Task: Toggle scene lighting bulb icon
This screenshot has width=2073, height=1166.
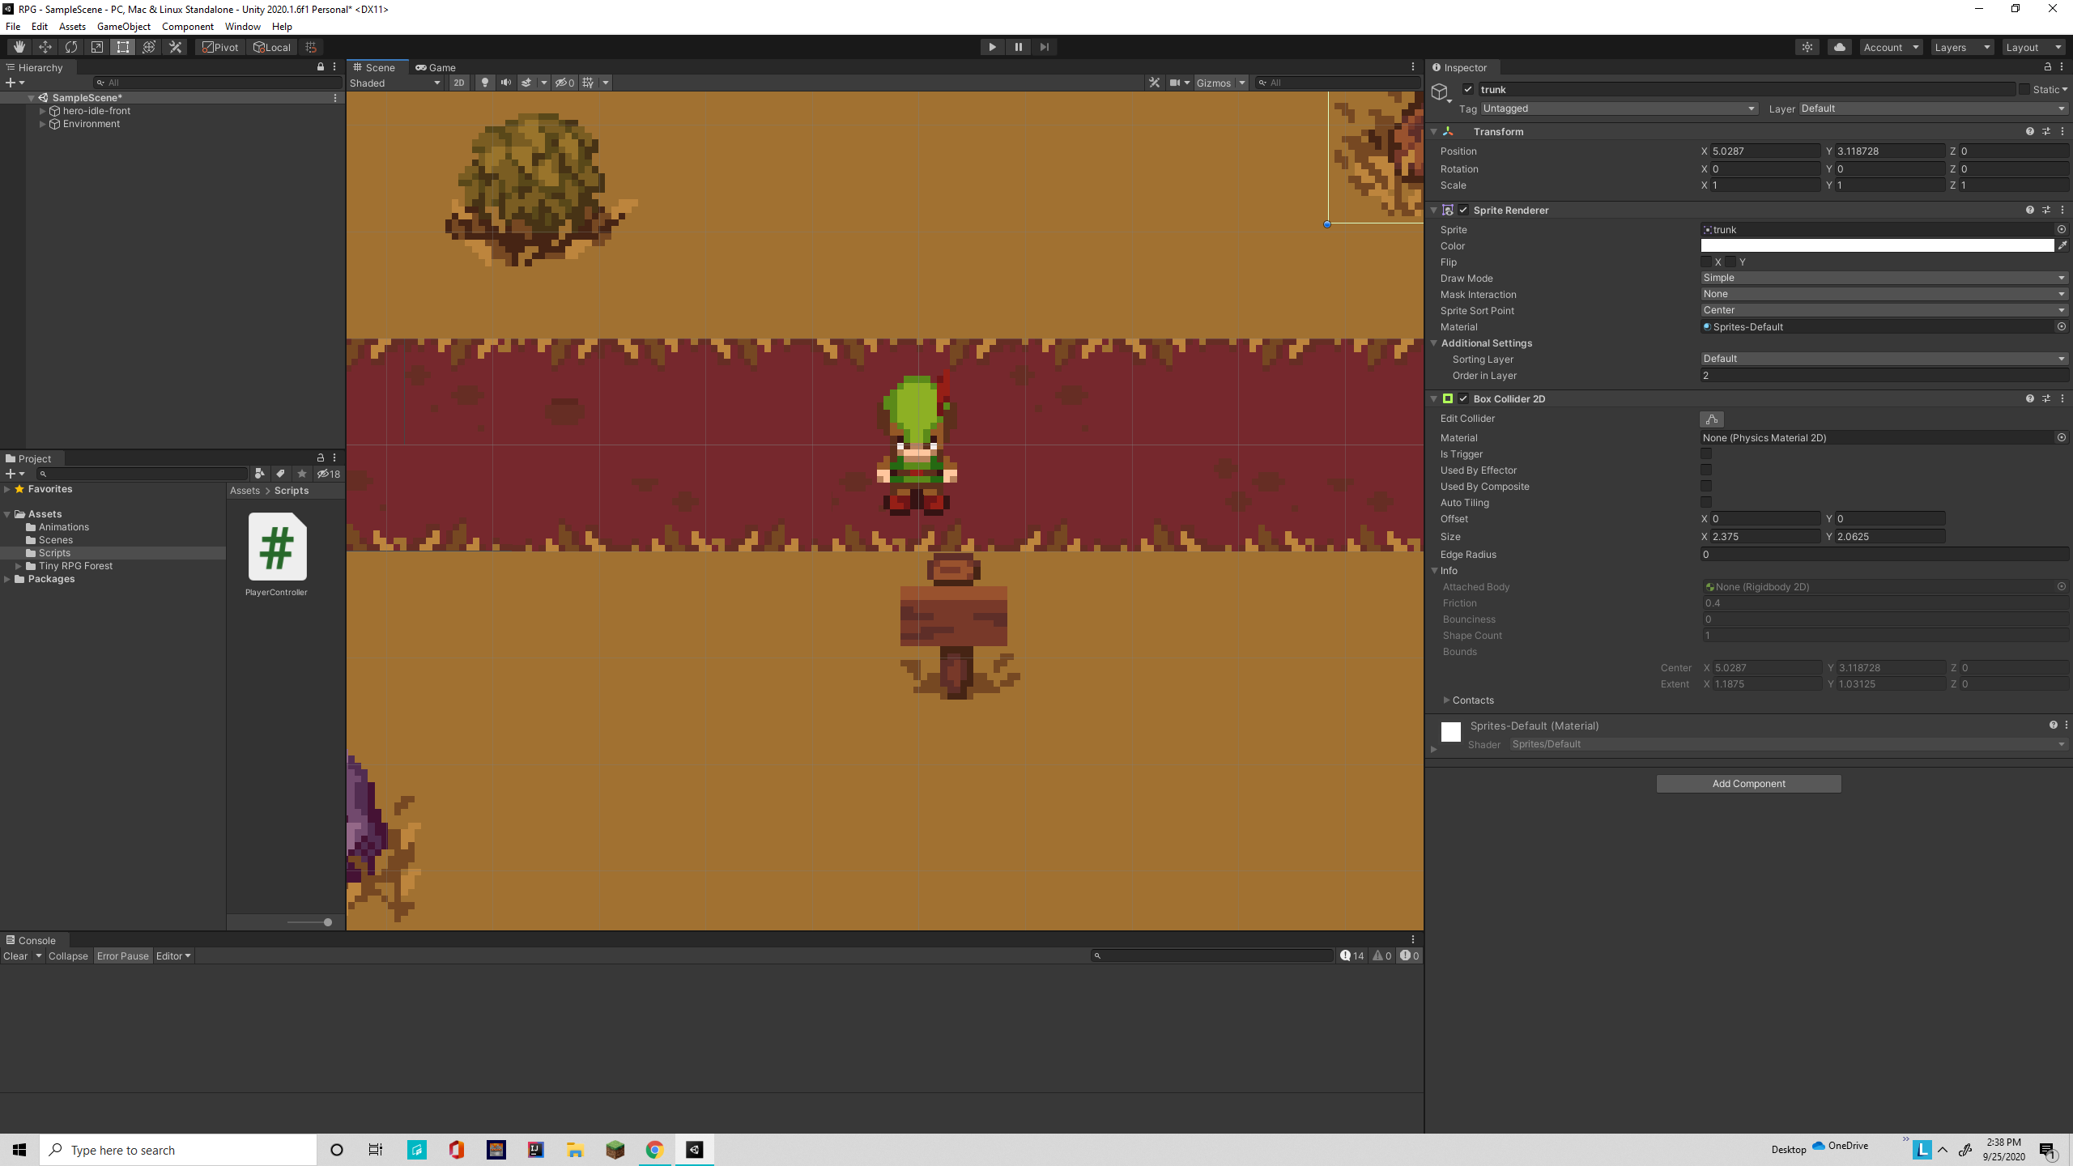Action: pos(484,83)
